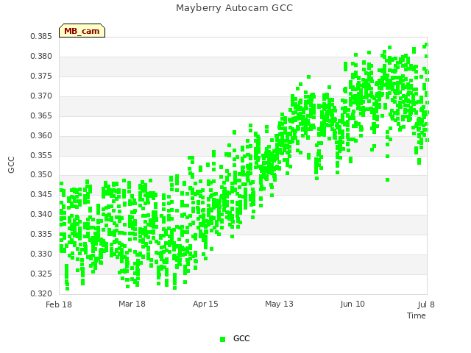Click the 0.335 y-axis value
Image resolution: width=471 pixels, height=353 pixels.
click(x=41, y=234)
